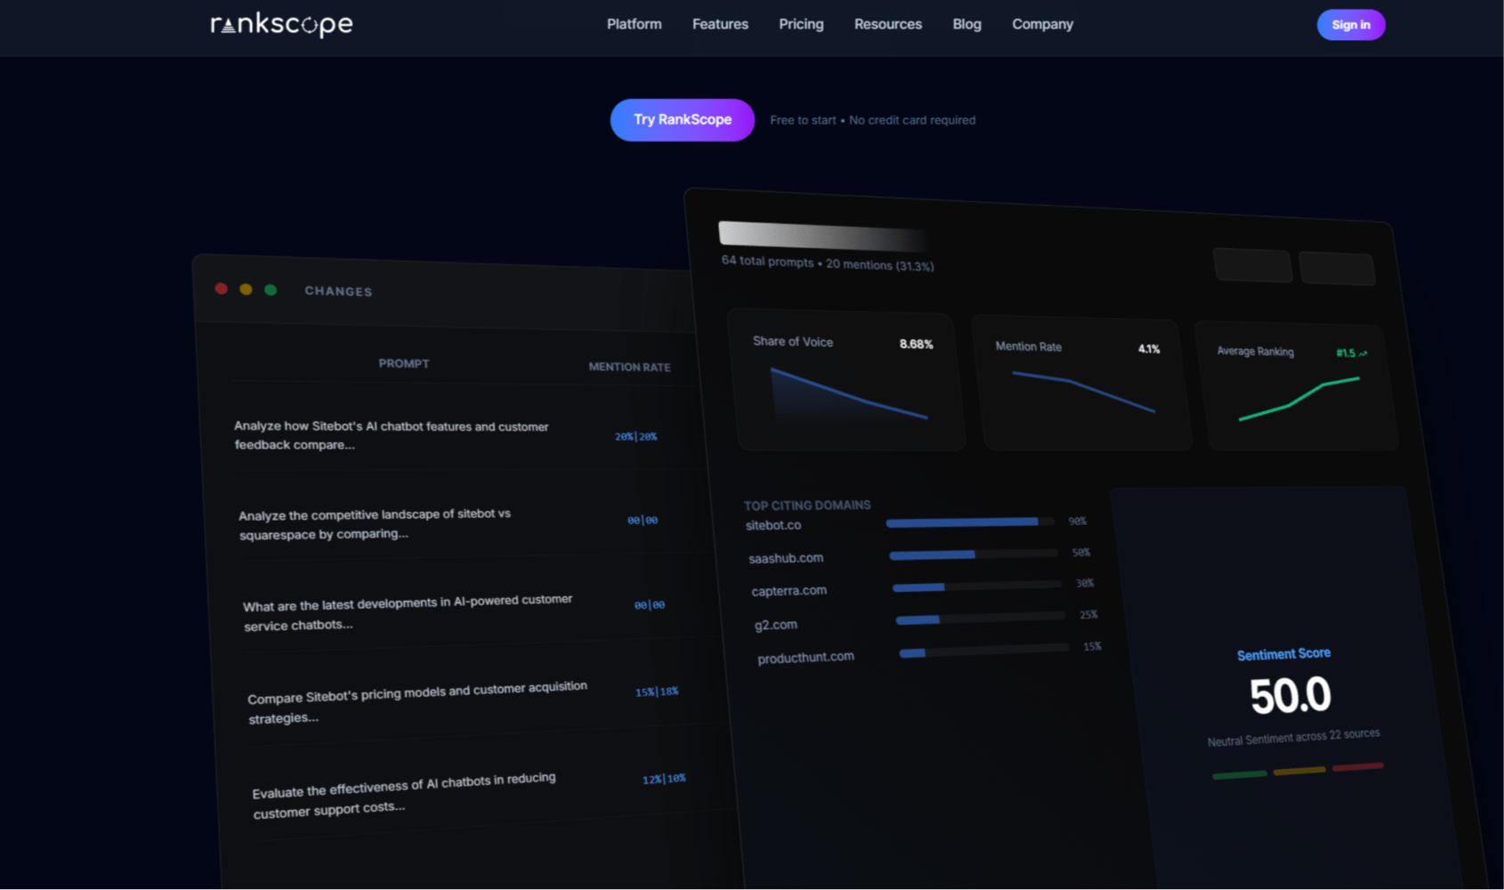Click producthunt.com 15% progress bar

(984, 651)
